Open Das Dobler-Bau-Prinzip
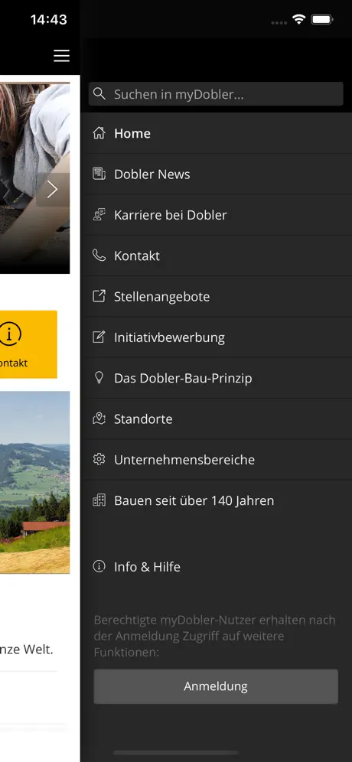Image resolution: width=352 pixels, height=762 pixels. 217,378
